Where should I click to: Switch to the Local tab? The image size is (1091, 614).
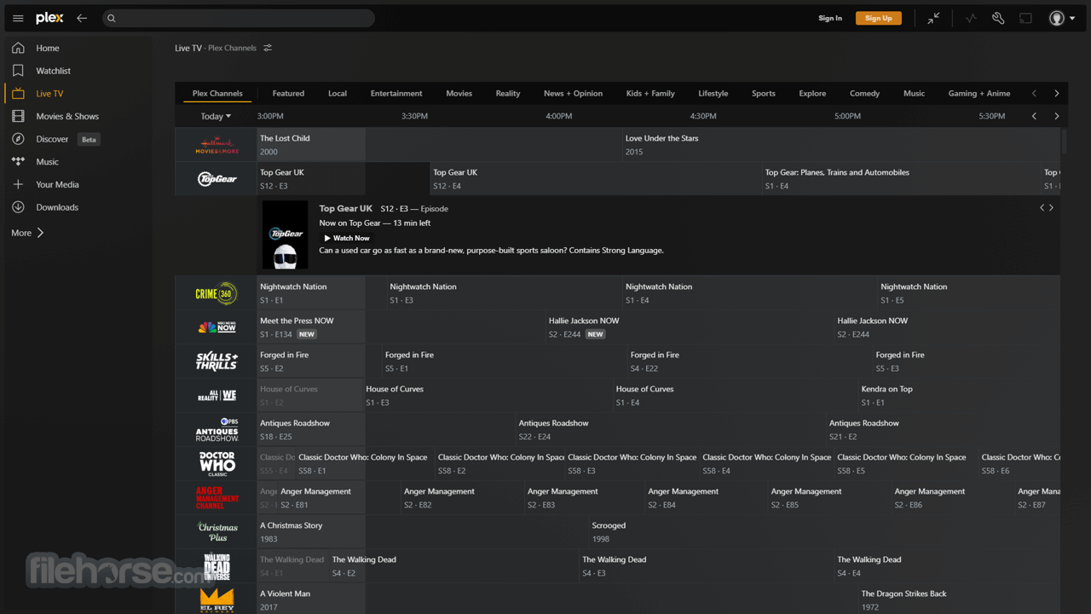(x=338, y=94)
